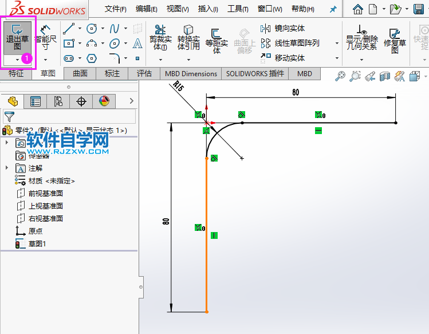This screenshot has height=334, width=429.
Task: Click the filter funnel icon in the tree
Action: tap(9, 117)
